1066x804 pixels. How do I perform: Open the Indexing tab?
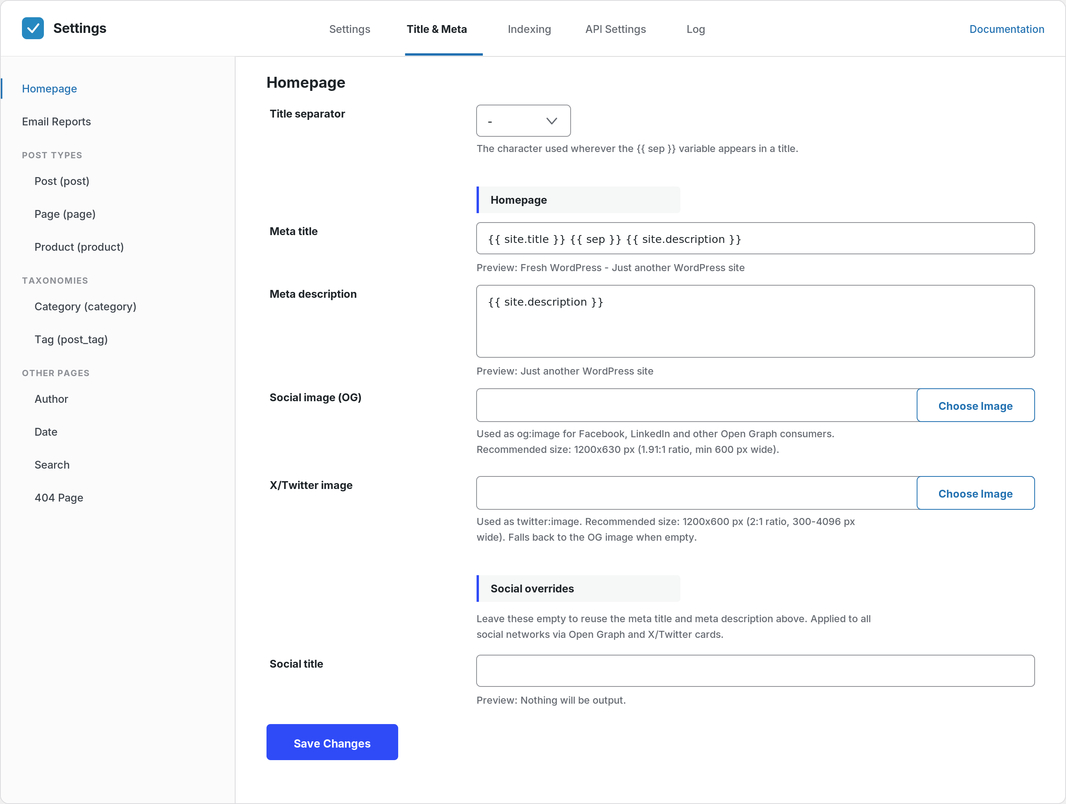tap(529, 29)
